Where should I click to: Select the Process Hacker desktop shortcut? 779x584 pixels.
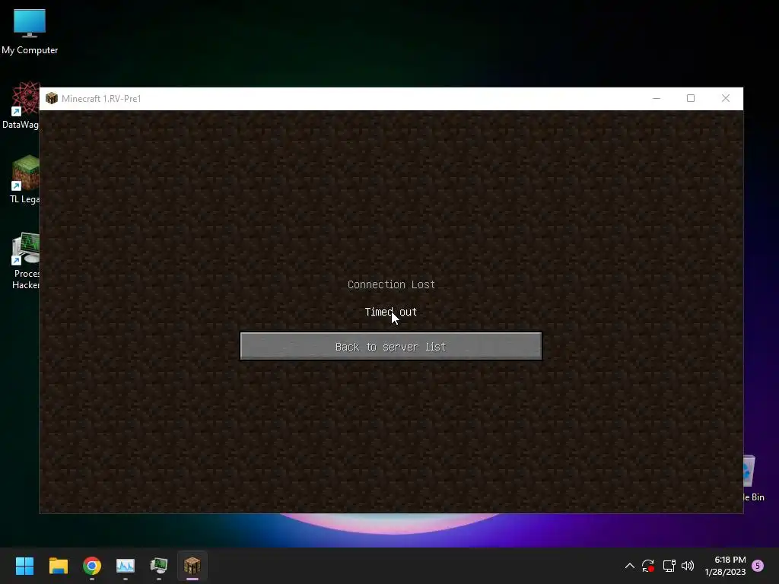click(25, 261)
